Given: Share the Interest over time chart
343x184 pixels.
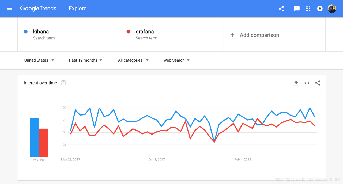Looking at the screenshot, I should click(318, 83).
